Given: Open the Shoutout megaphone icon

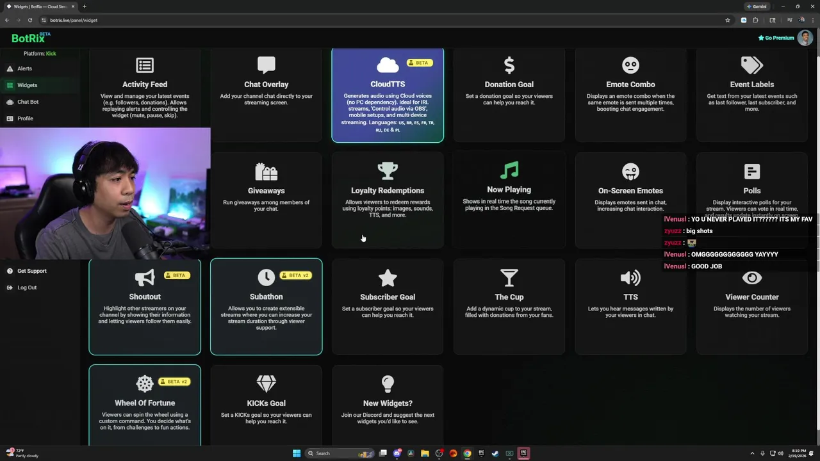Looking at the screenshot, I should click(145, 278).
